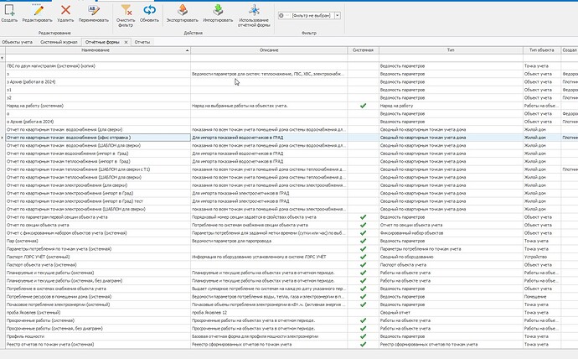
Task: Select the Отчётные формы tab
Action: tap(102, 42)
